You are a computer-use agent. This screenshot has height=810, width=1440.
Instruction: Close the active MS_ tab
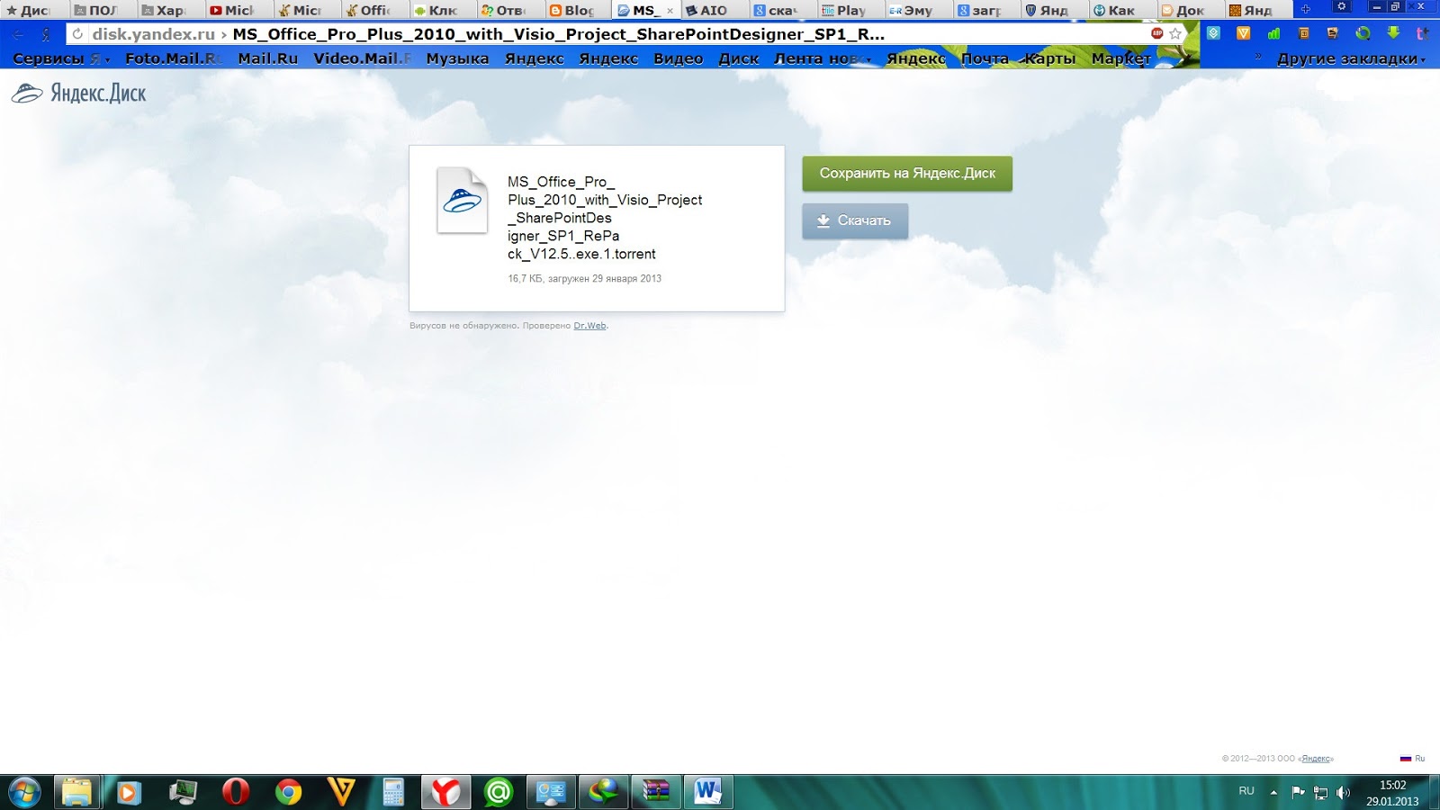(x=670, y=11)
